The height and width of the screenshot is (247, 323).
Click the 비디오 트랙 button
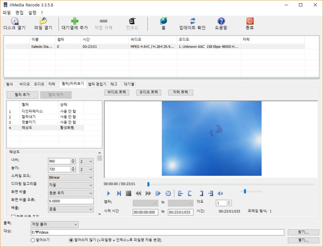(x=117, y=92)
